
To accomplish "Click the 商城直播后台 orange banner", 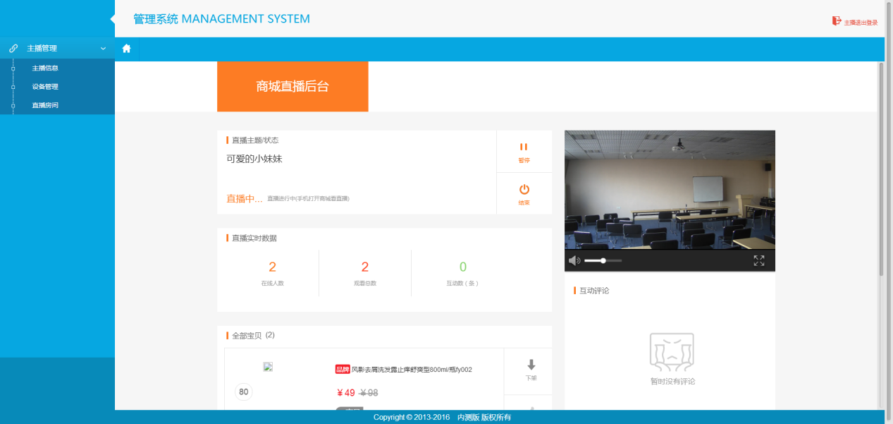I will click(x=292, y=87).
